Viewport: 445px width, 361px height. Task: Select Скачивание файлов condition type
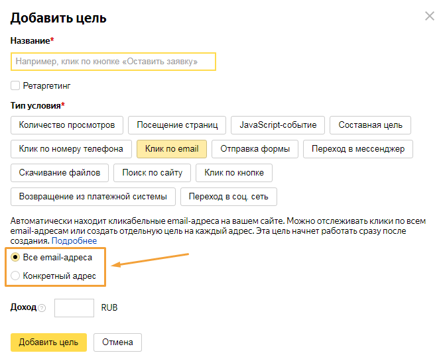(x=60, y=173)
